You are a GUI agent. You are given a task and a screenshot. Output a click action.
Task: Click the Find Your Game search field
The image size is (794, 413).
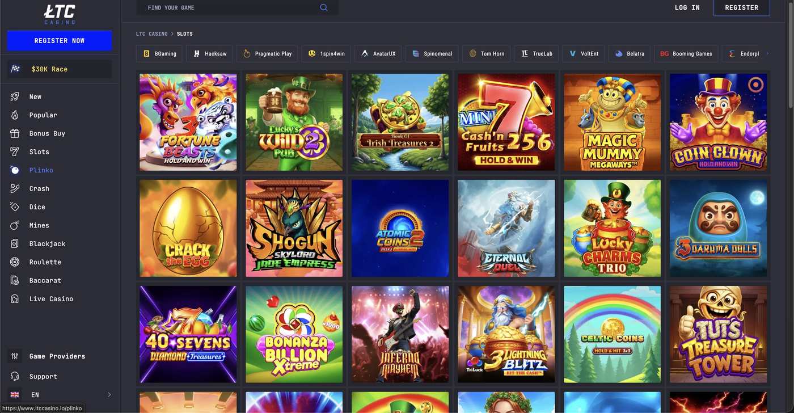tap(238, 7)
